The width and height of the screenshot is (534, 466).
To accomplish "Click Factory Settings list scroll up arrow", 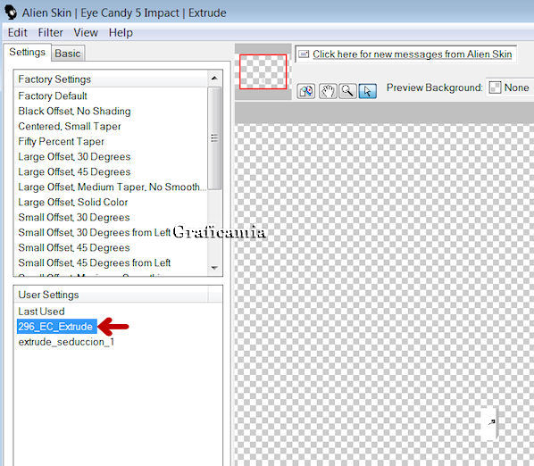I will pyautogui.click(x=214, y=79).
